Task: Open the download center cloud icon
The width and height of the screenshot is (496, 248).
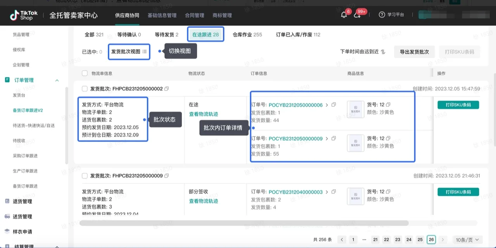Action: 357,15
